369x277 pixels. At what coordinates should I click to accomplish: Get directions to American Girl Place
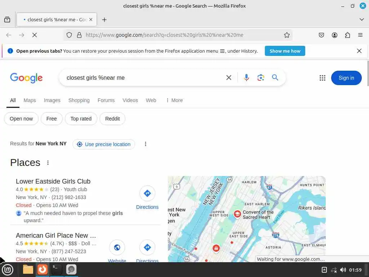[147, 251]
